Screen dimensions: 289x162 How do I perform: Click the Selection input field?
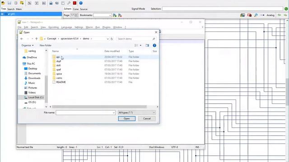tap(223, 9)
